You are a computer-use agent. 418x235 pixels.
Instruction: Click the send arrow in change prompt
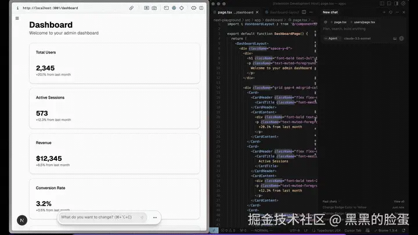142,218
